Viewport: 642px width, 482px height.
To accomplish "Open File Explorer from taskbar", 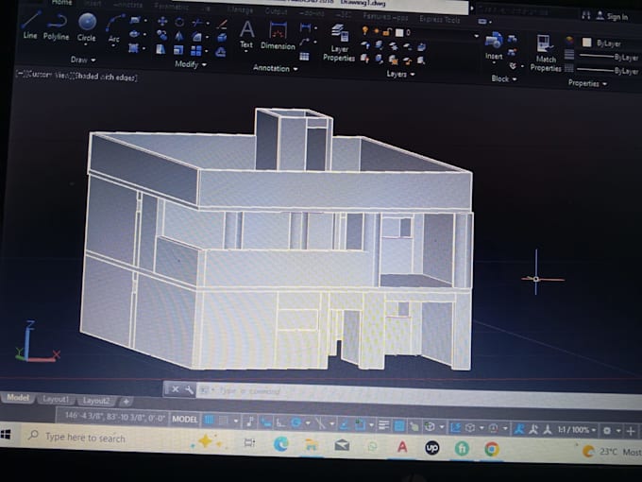I will [312, 445].
